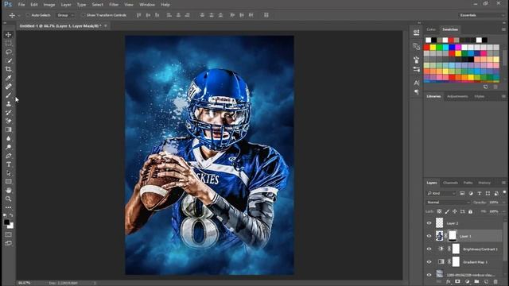509x286 pixels.
Task: Enable Show Transform Controls checkbox
Action: (x=83, y=15)
